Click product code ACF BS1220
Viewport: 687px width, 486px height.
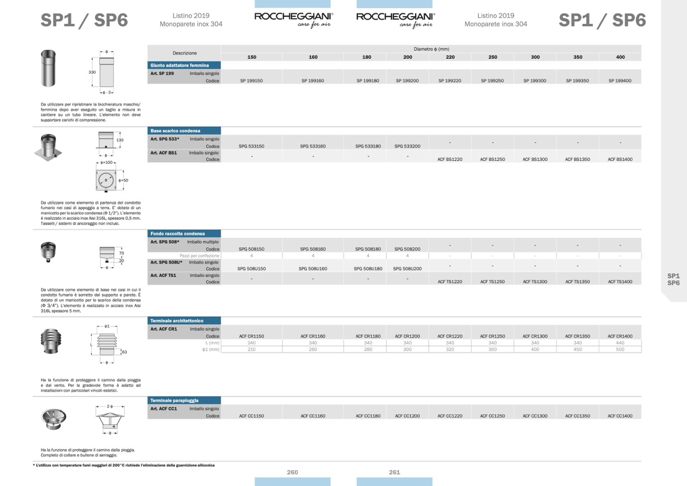coord(450,159)
